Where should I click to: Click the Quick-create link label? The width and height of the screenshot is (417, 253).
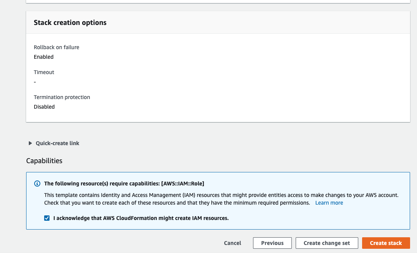coord(58,143)
